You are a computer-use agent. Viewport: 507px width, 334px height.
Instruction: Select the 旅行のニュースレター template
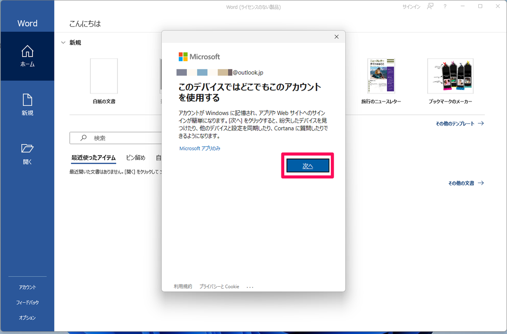point(381,76)
